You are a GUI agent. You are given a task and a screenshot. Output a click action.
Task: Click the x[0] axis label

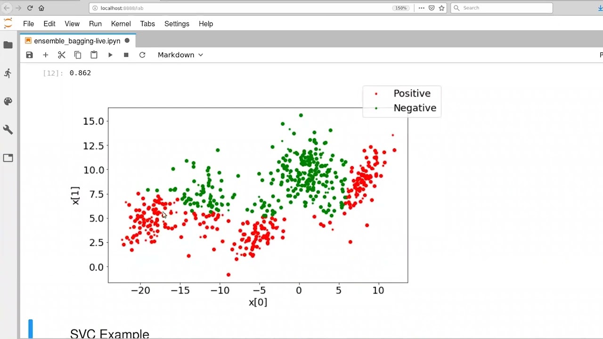pos(258,302)
